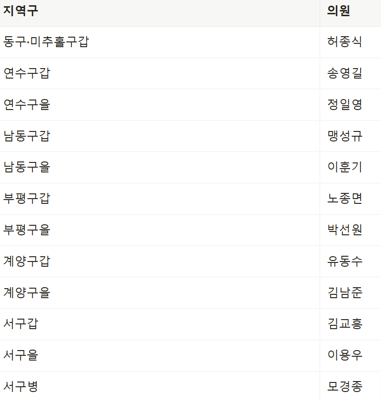This screenshot has height=402, width=381.
Task: Click the 의원 column header
Action: (x=338, y=11)
